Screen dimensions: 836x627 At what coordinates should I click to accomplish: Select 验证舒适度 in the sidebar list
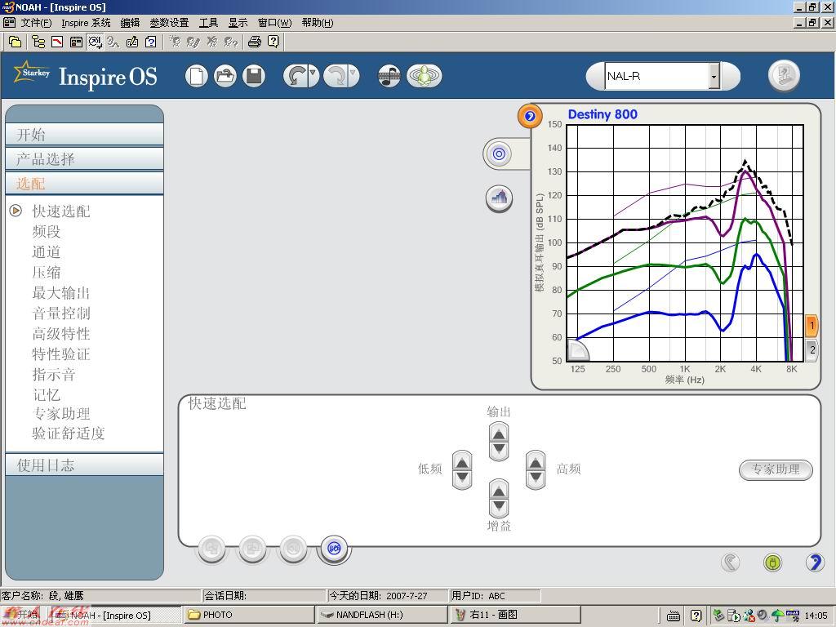(x=69, y=433)
